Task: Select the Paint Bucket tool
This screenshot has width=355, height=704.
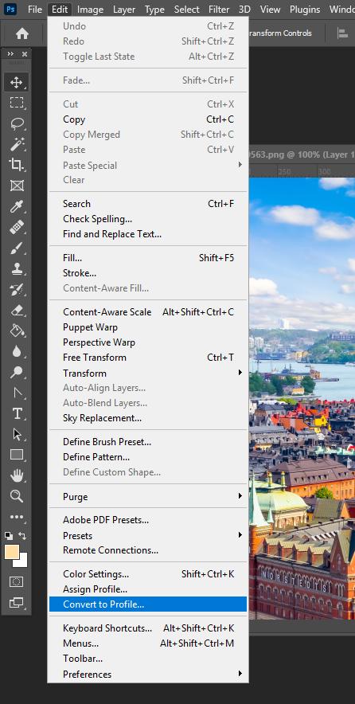Action: [17, 330]
